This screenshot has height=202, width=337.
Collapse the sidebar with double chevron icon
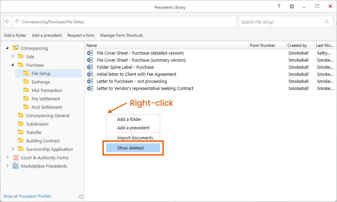(x=81, y=197)
